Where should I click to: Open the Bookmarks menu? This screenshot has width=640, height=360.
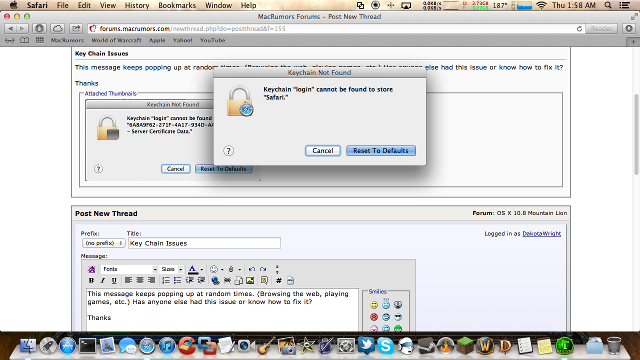tap(176, 5)
